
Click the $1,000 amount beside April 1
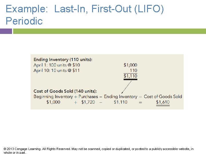click(130, 65)
